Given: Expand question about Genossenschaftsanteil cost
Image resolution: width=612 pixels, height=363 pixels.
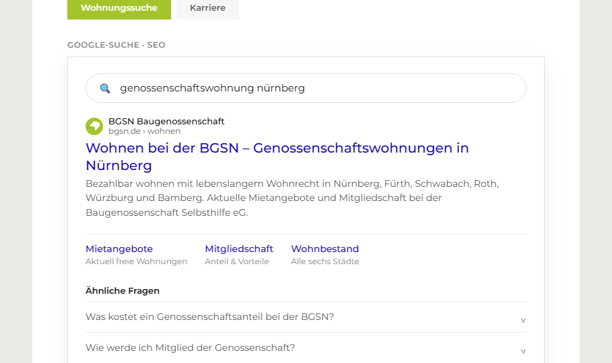Looking at the screenshot, I should point(306,317).
